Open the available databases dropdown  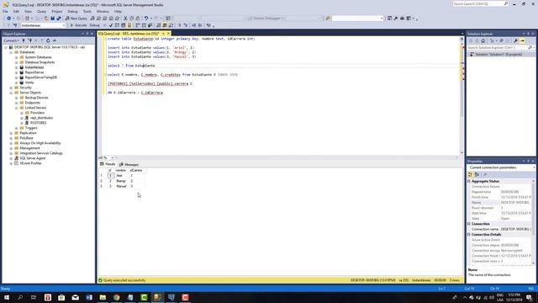pos(64,25)
